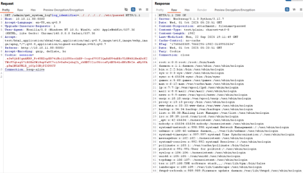
Task: Open Response Preview Decryption/Encryption tab
Action: pyautogui.click(x=235, y=10)
